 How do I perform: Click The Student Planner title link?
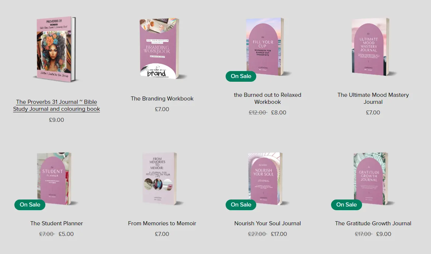[56, 223]
